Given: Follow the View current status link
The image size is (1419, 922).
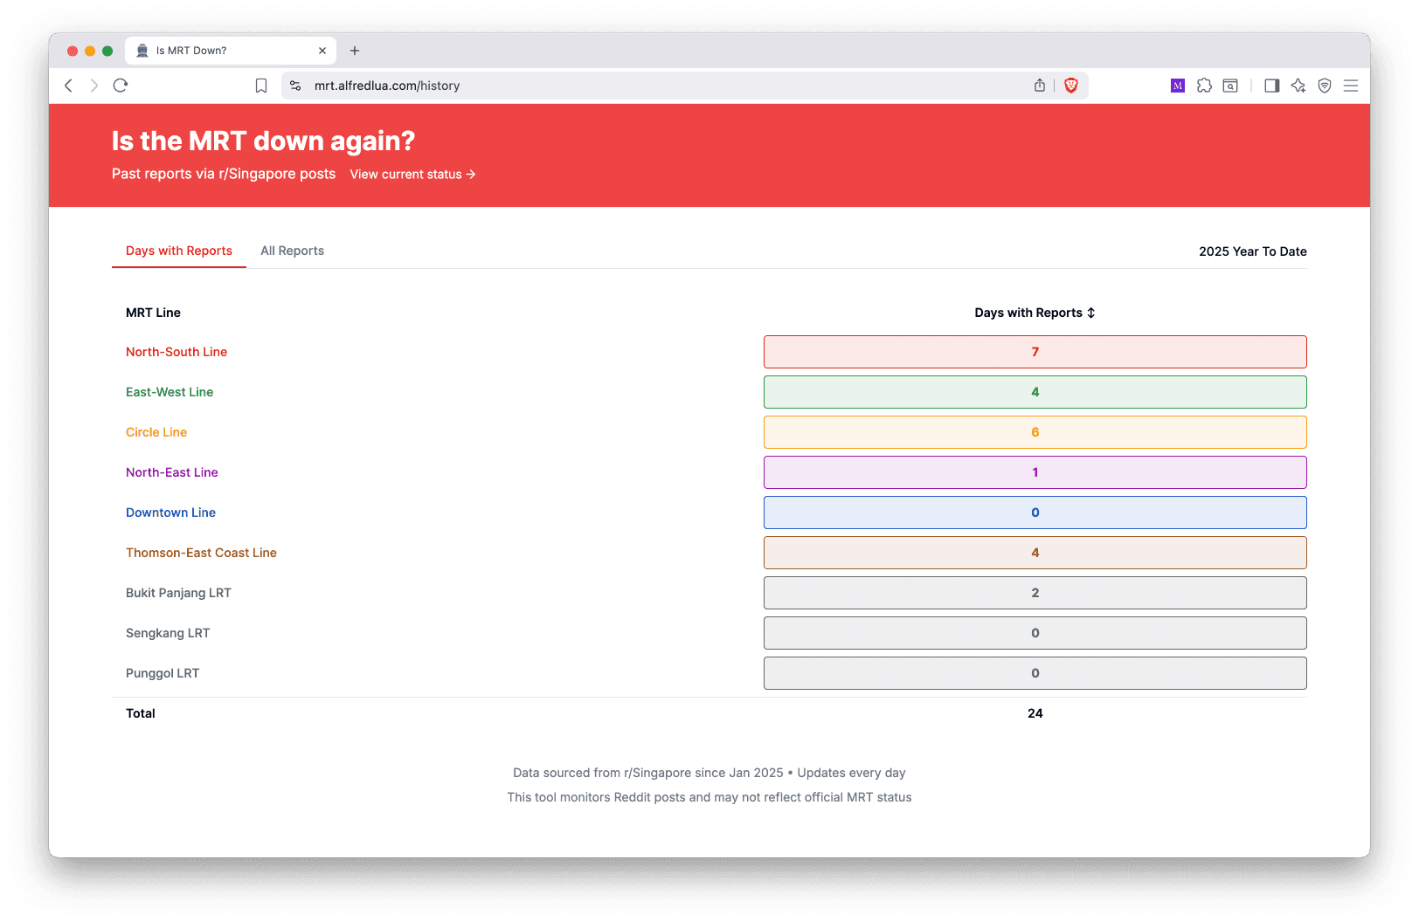Looking at the screenshot, I should 412,175.
